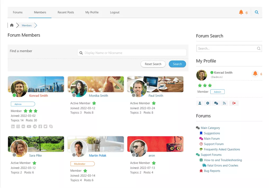This screenshot has height=189, width=271.
Task: Open Konrad Smith's Instagram icon
Action: [x=18, y=126]
